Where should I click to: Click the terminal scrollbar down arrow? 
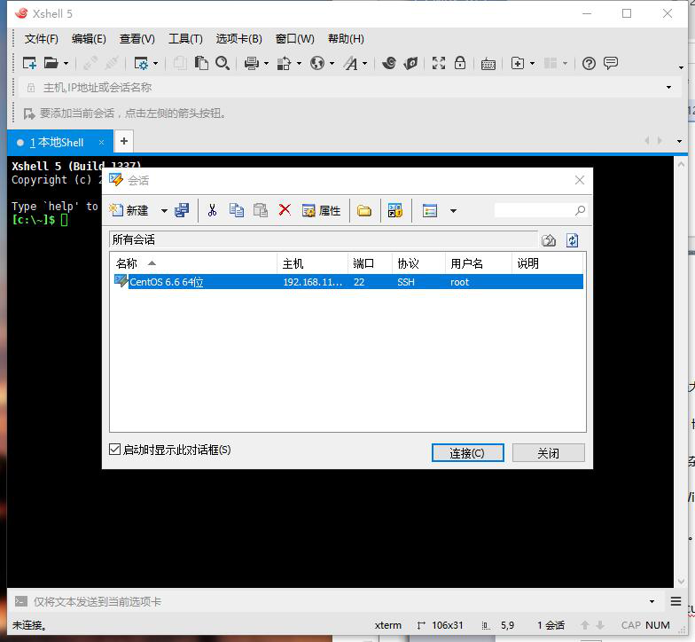(x=681, y=581)
